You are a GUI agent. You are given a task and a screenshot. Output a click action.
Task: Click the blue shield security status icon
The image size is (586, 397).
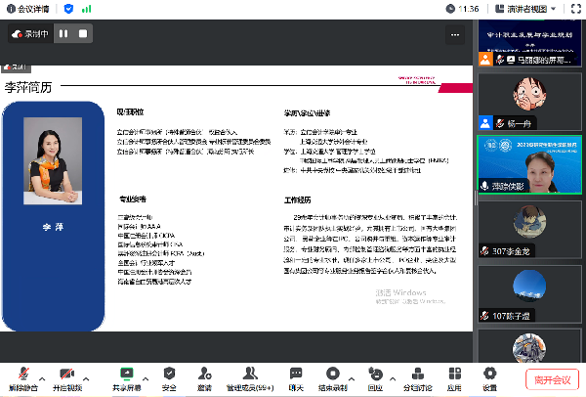pyautogui.click(x=66, y=8)
